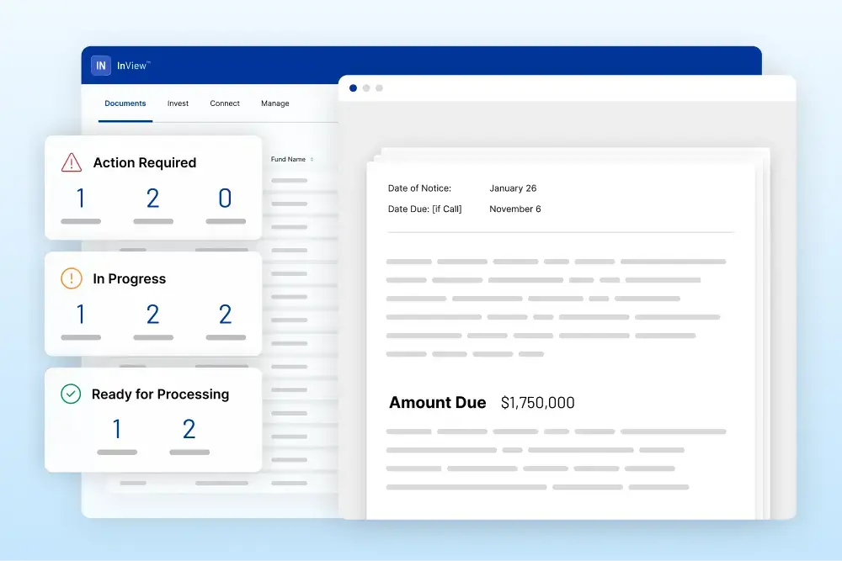Select the 2 count in Ready for Processing
842x561 pixels.
tap(189, 430)
